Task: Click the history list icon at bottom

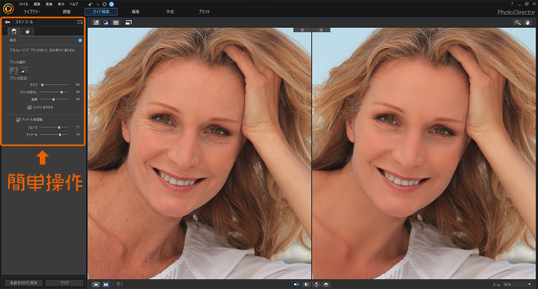Action: pyautogui.click(x=119, y=285)
